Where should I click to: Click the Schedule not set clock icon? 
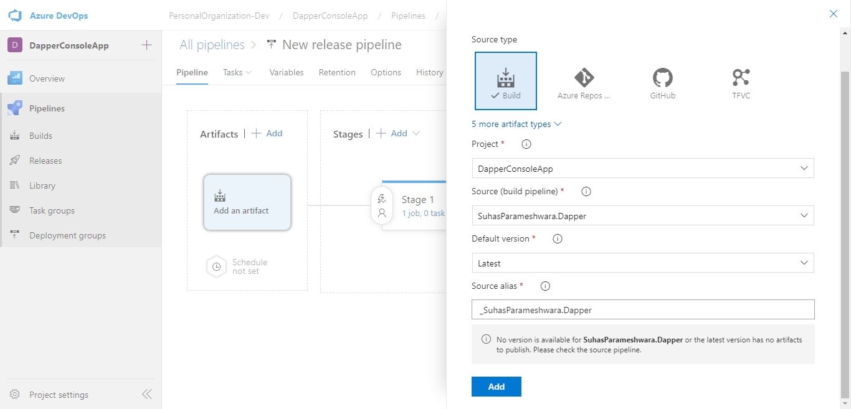click(216, 266)
